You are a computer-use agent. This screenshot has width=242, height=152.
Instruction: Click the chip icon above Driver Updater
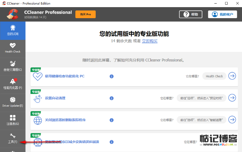13,99
